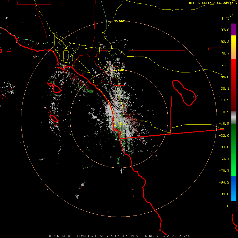The width and height of the screenshot is (238, 238).
Task: Click the 45.6 velocity scale value
Action: point(225,77)
